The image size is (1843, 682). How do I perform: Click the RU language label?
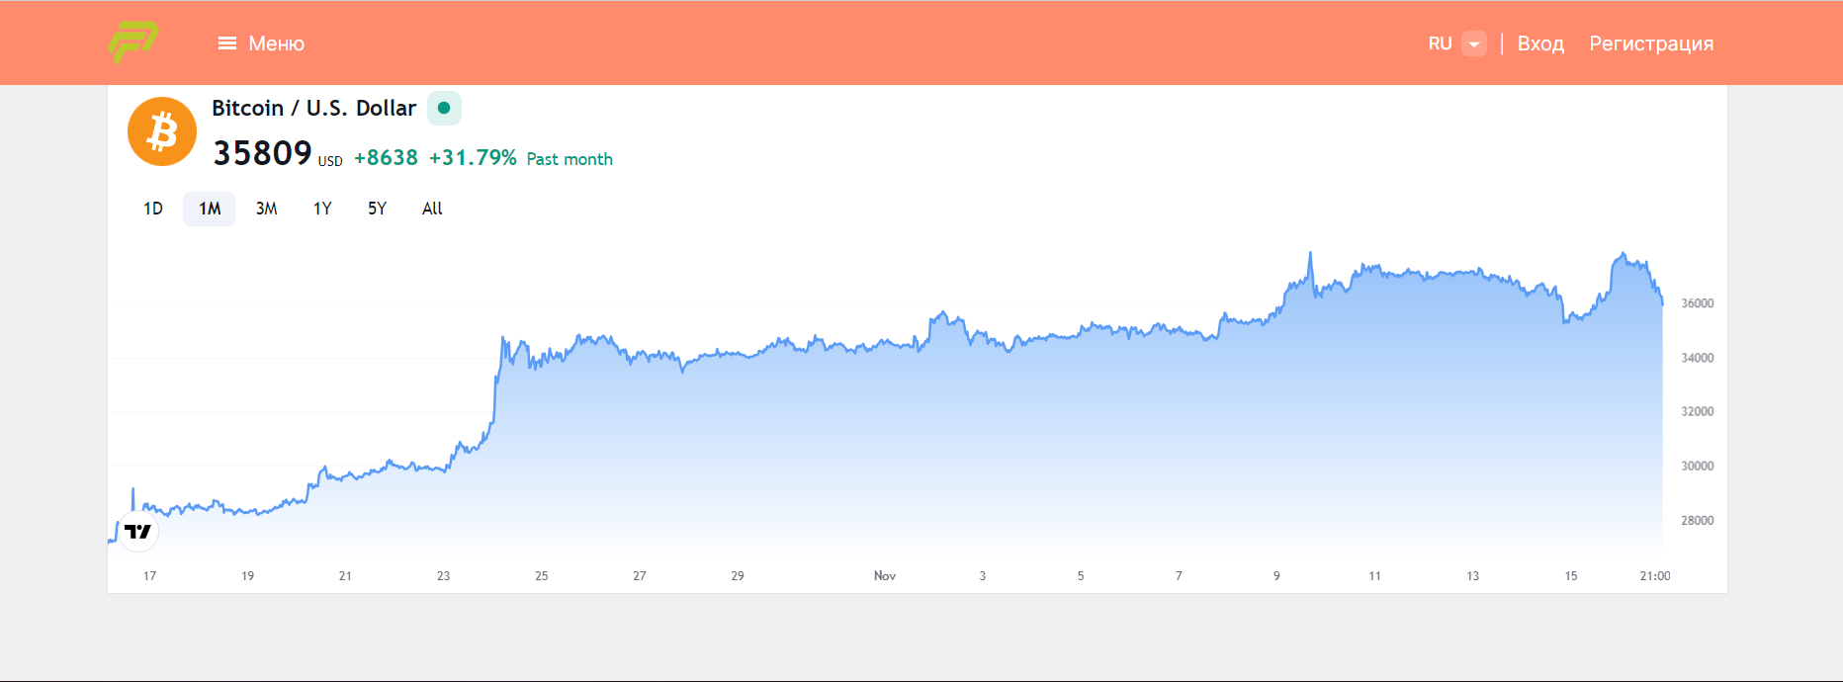[1440, 43]
